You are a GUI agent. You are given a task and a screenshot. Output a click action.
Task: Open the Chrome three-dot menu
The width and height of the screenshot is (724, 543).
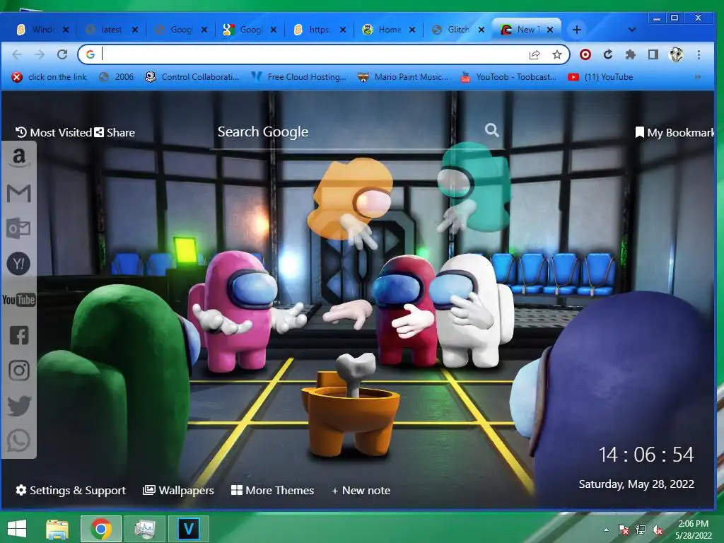click(699, 54)
